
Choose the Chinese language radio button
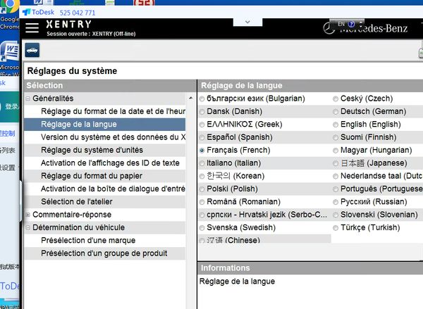pyautogui.click(x=202, y=240)
